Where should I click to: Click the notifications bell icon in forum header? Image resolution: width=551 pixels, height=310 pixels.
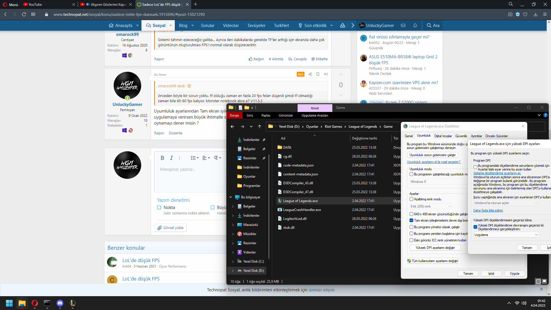[x=415, y=26]
